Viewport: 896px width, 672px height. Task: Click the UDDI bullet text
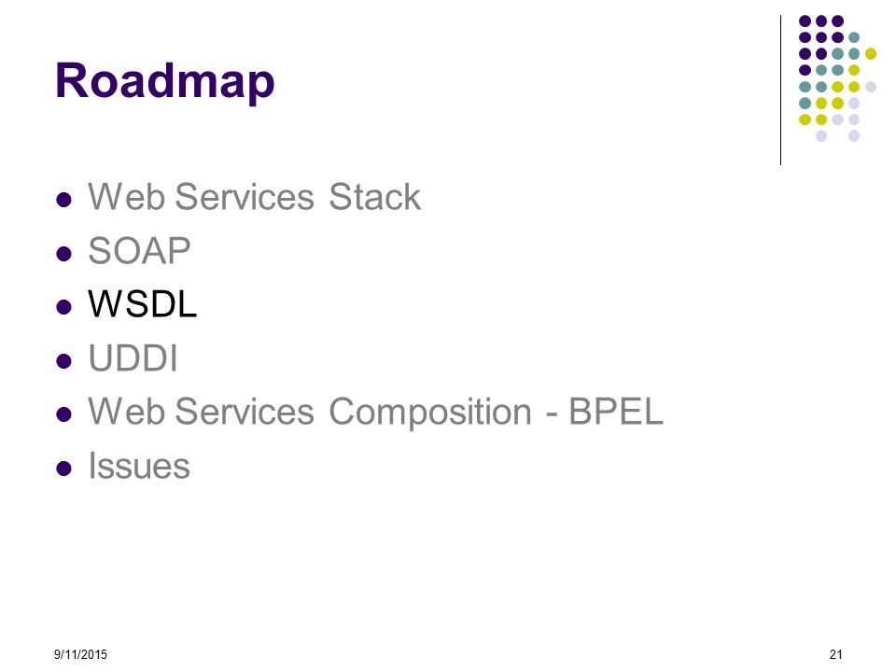pos(133,357)
